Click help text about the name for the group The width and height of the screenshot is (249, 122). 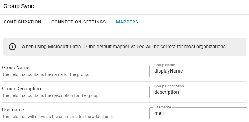[x=45, y=74]
